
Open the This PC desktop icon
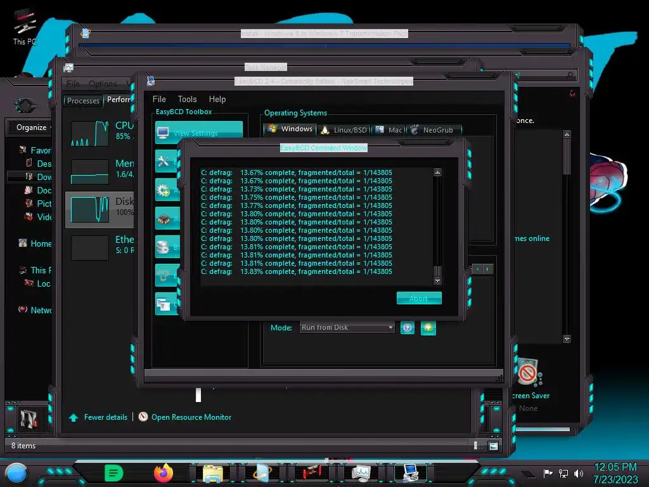pos(24,27)
